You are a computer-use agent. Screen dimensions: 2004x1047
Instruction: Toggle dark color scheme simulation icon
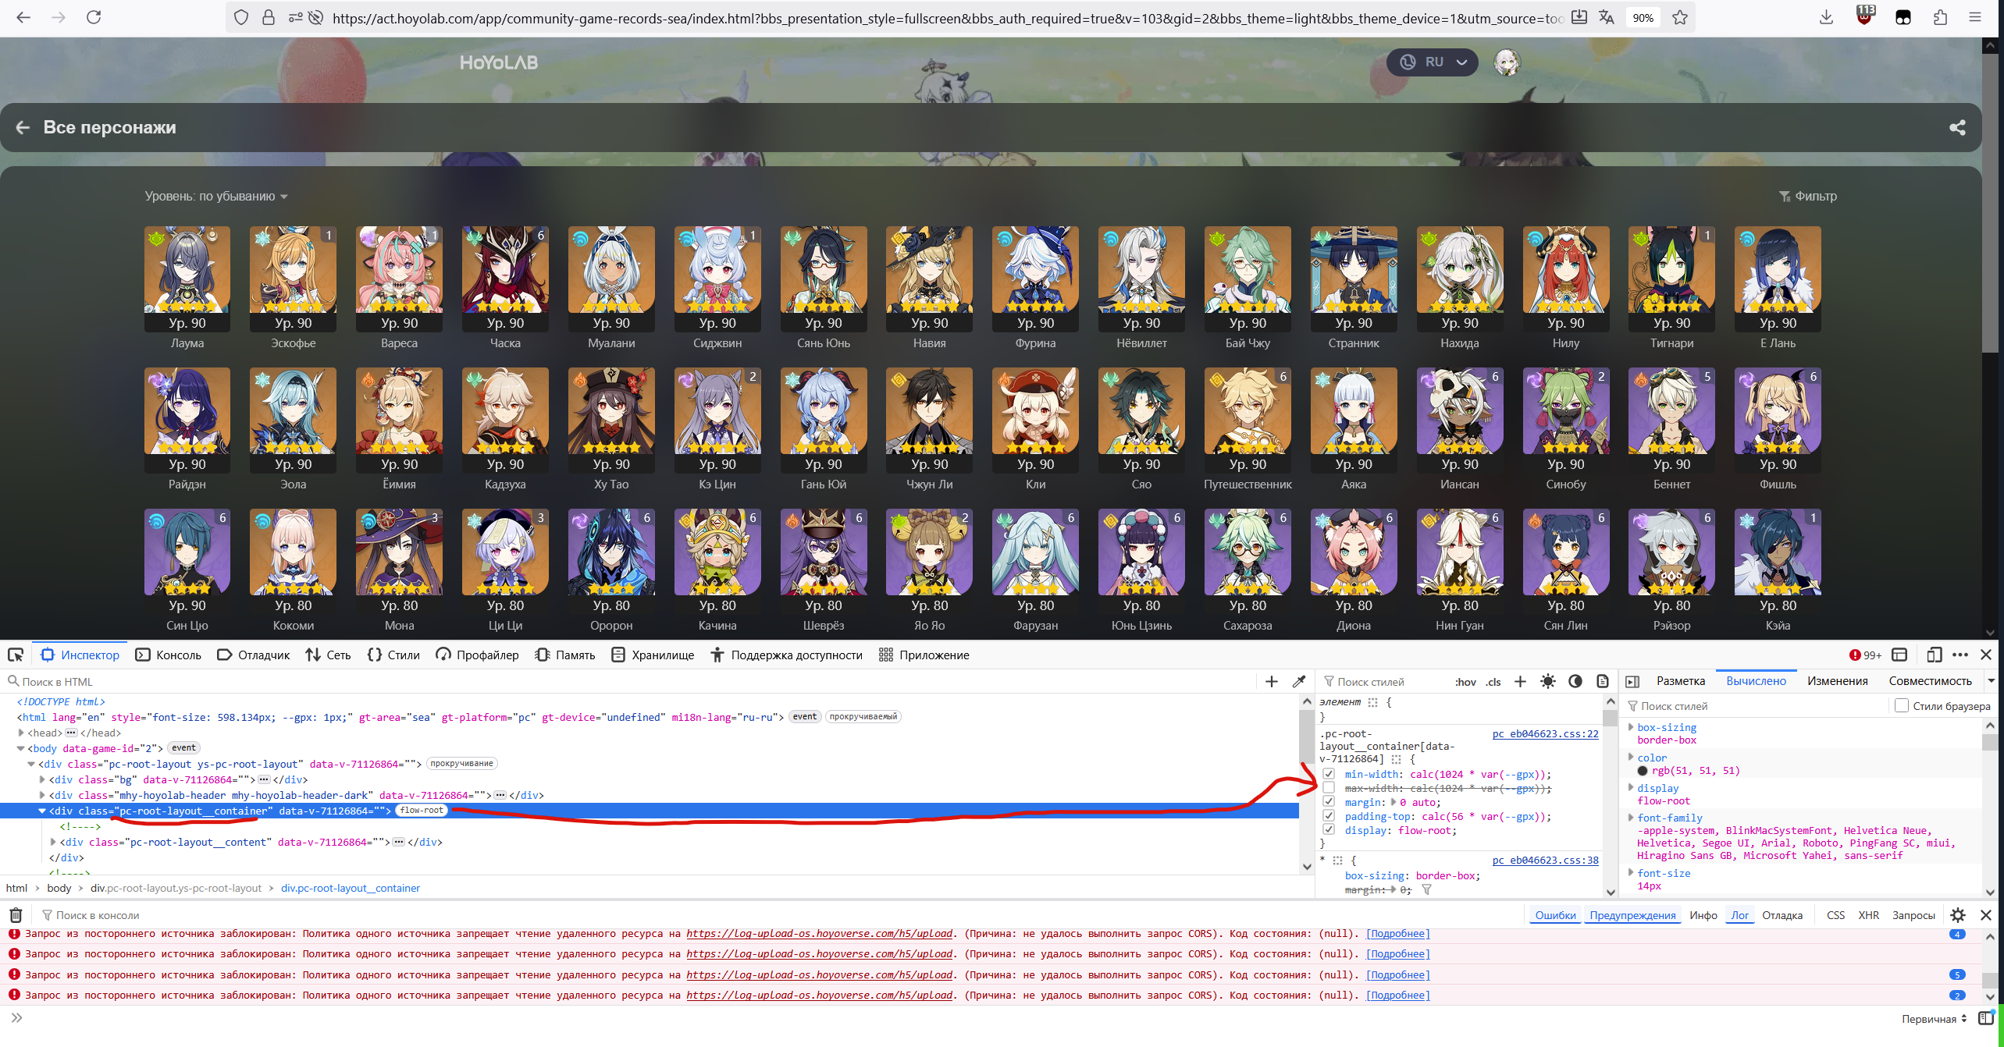(1575, 681)
